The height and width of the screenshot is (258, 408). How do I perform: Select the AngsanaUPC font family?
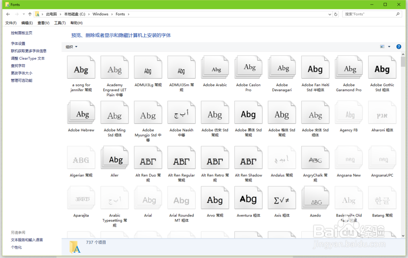pos(382,157)
